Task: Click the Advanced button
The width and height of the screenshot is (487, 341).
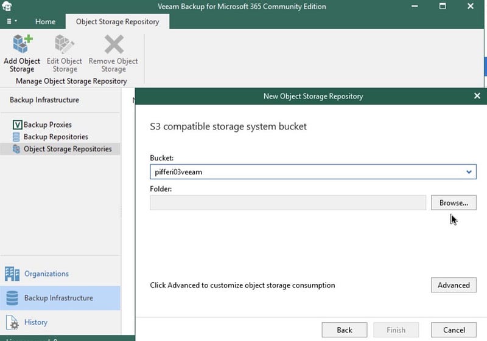Action: pyautogui.click(x=454, y=285)
